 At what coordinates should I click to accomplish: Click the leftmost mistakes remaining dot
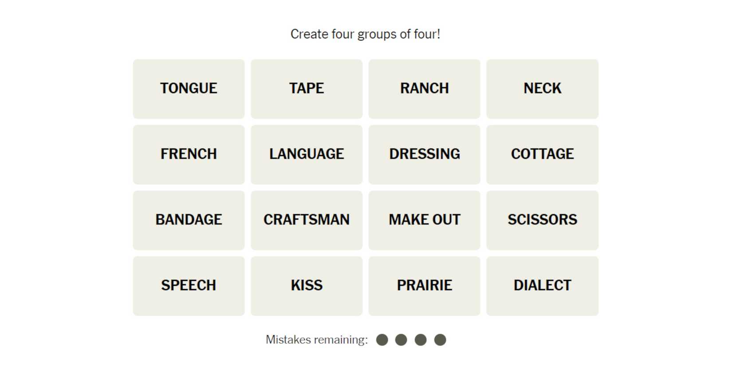pos(382,340)
